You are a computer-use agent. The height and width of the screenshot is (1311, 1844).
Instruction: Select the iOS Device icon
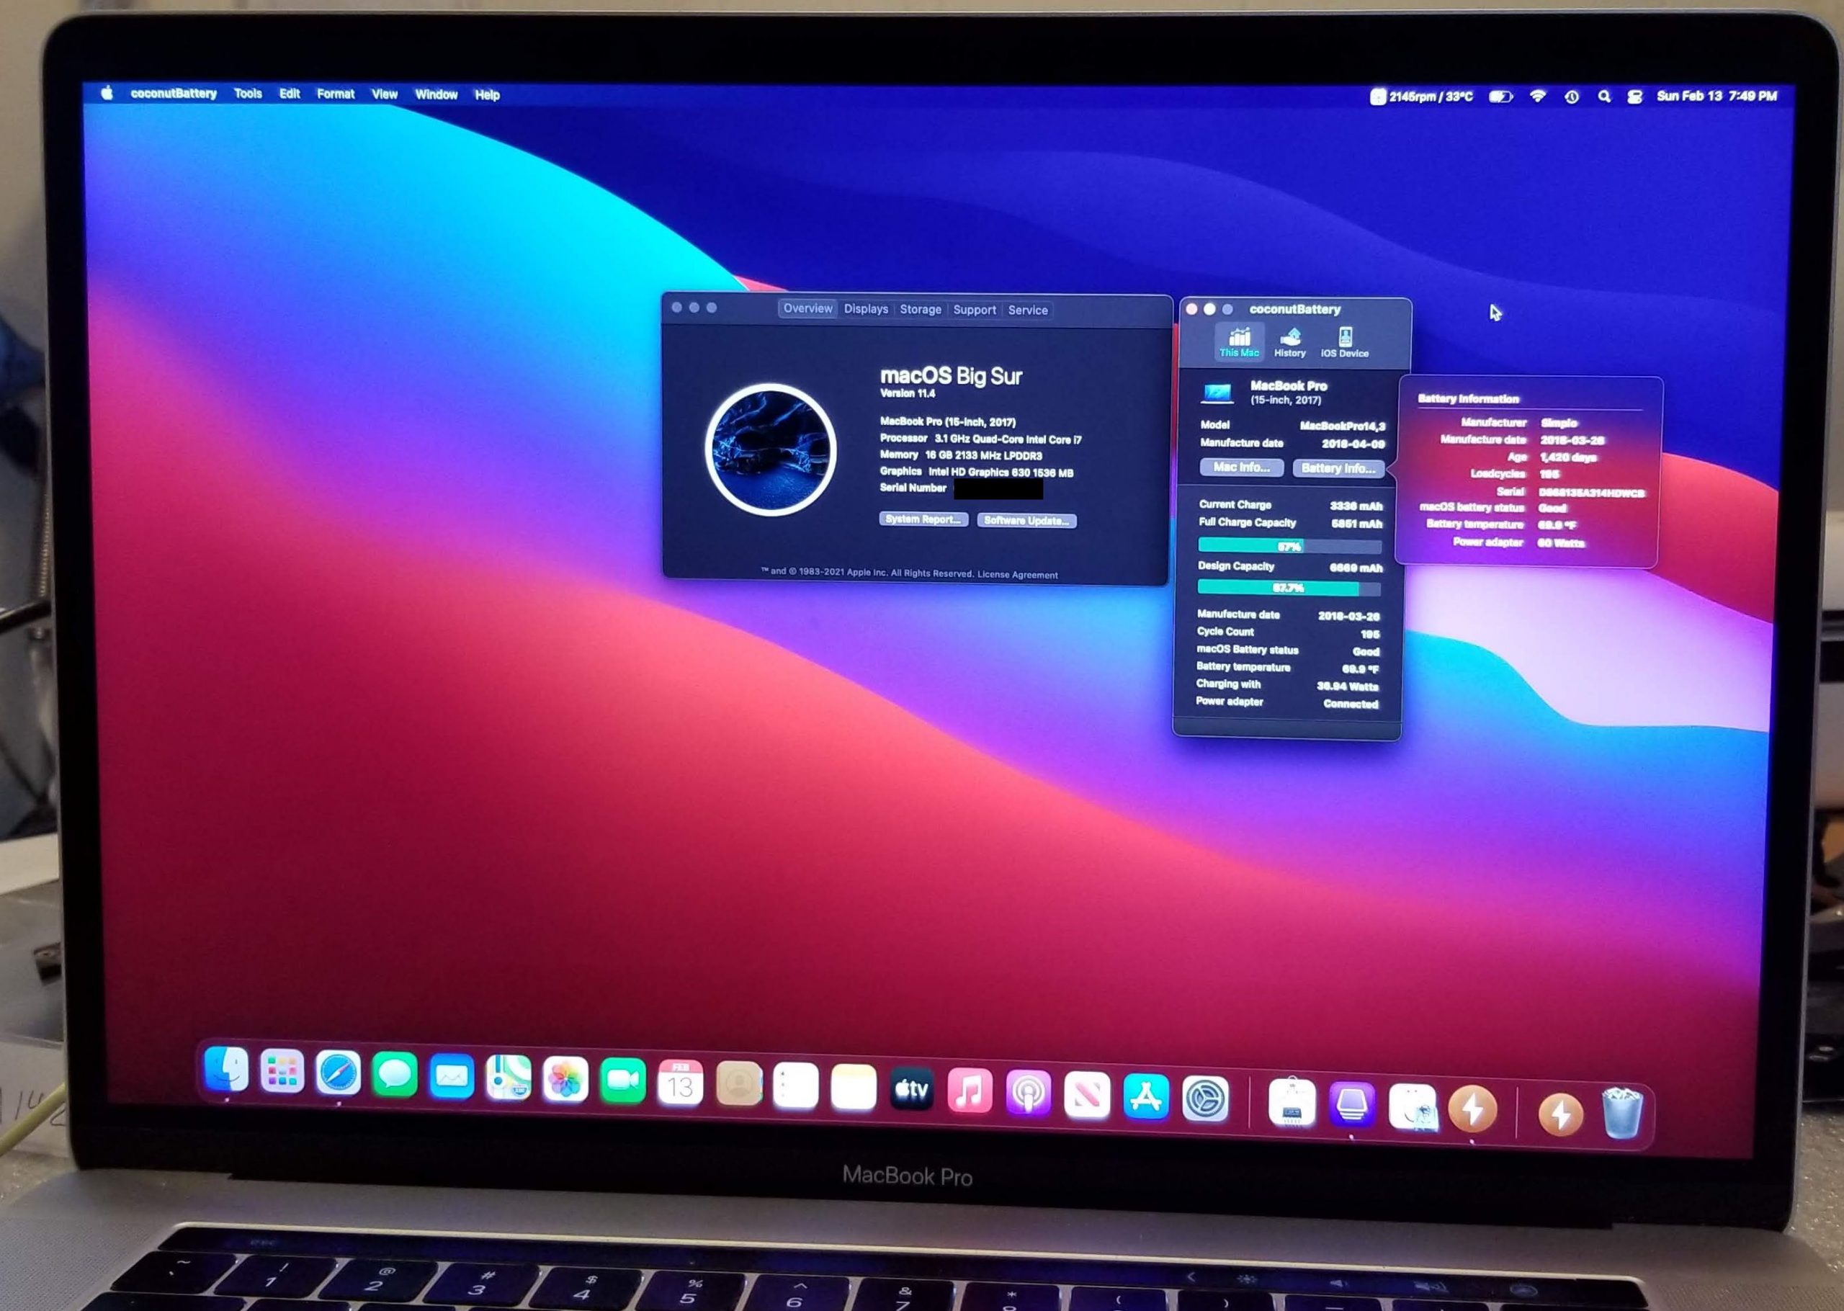tap(1345, 341)
